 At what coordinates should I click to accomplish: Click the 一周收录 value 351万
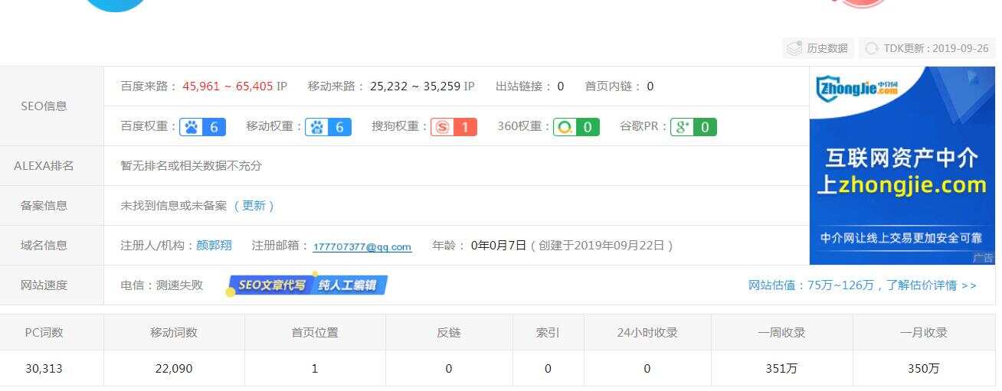781,369
